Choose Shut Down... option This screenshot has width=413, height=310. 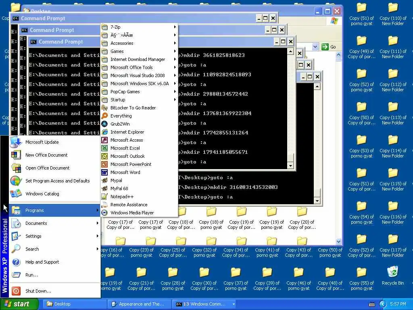pyautogui.click(x=54, y=291)
